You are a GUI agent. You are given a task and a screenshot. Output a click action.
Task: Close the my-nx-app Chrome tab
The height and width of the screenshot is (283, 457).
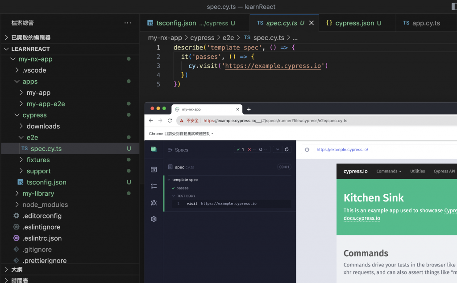237,110
